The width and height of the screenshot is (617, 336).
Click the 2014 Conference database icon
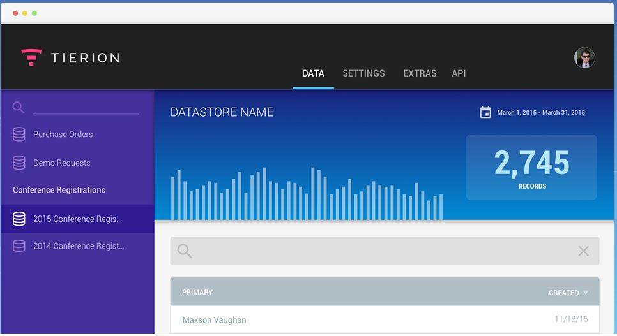point(19,245)
